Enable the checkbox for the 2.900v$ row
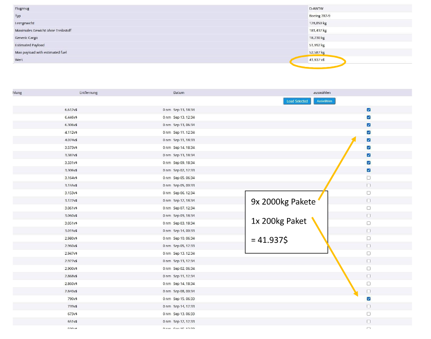Viewport: 431px width, 339px height. tap(369, 268)
